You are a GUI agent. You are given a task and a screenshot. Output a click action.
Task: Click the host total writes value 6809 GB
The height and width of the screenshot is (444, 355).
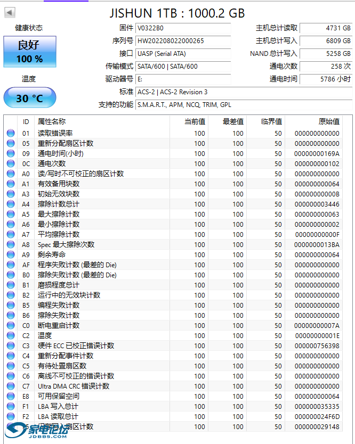326,41
